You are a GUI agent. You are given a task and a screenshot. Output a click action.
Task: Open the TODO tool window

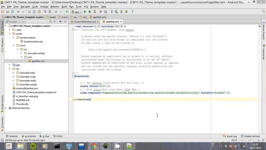(58, 136)
